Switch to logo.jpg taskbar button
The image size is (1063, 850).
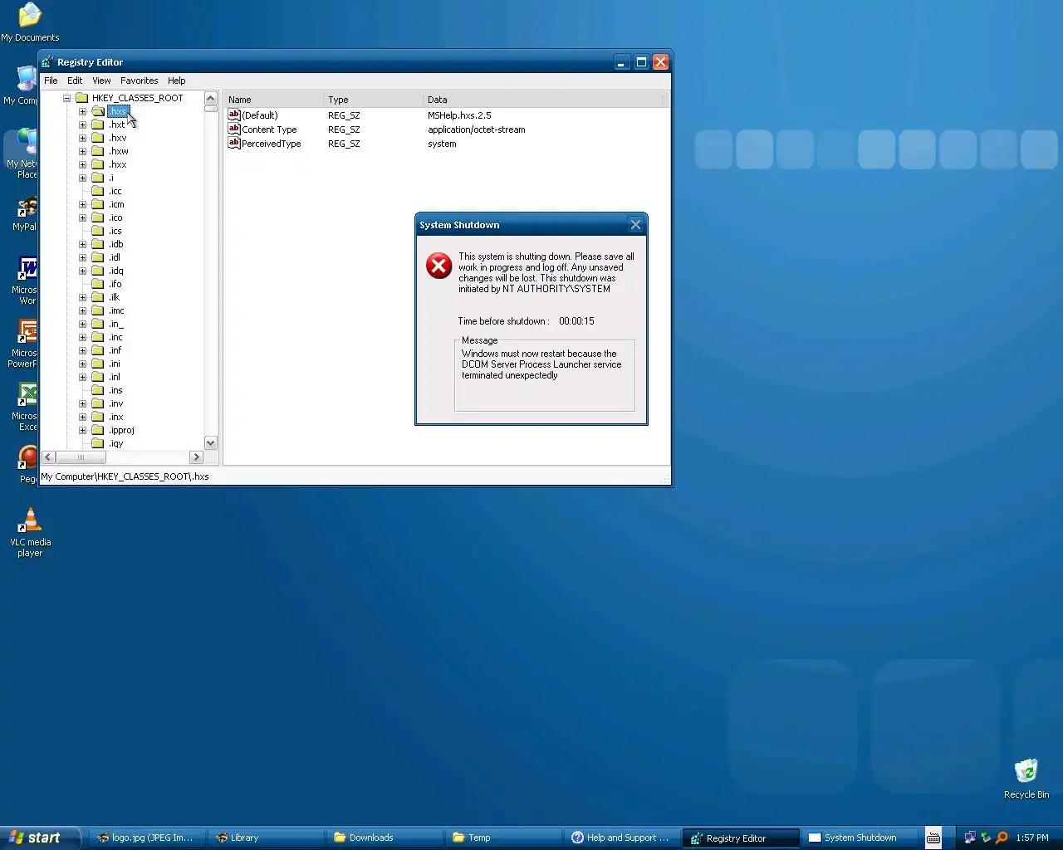[146, 838]
